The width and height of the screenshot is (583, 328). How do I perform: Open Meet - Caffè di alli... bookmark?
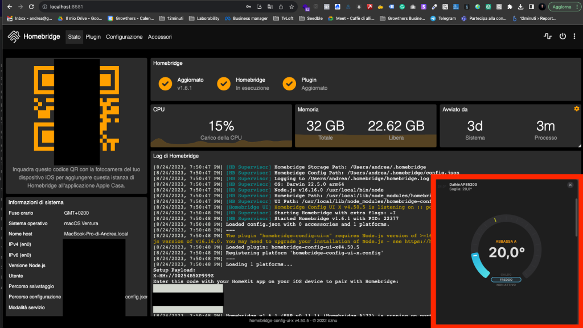[x=351, y=18]
